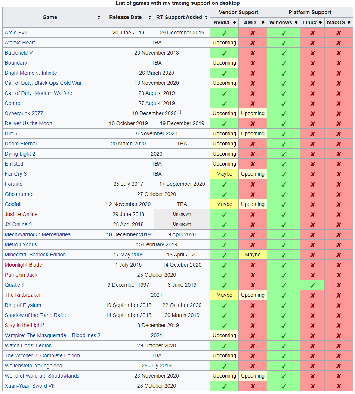Sort by AMD column arrows
This screenshot has width=355, height=394.
pyautogui.click(x=263, y=22)
